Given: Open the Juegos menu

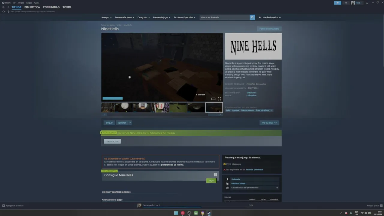Looking at the screenshot, I should coord(29,3).
